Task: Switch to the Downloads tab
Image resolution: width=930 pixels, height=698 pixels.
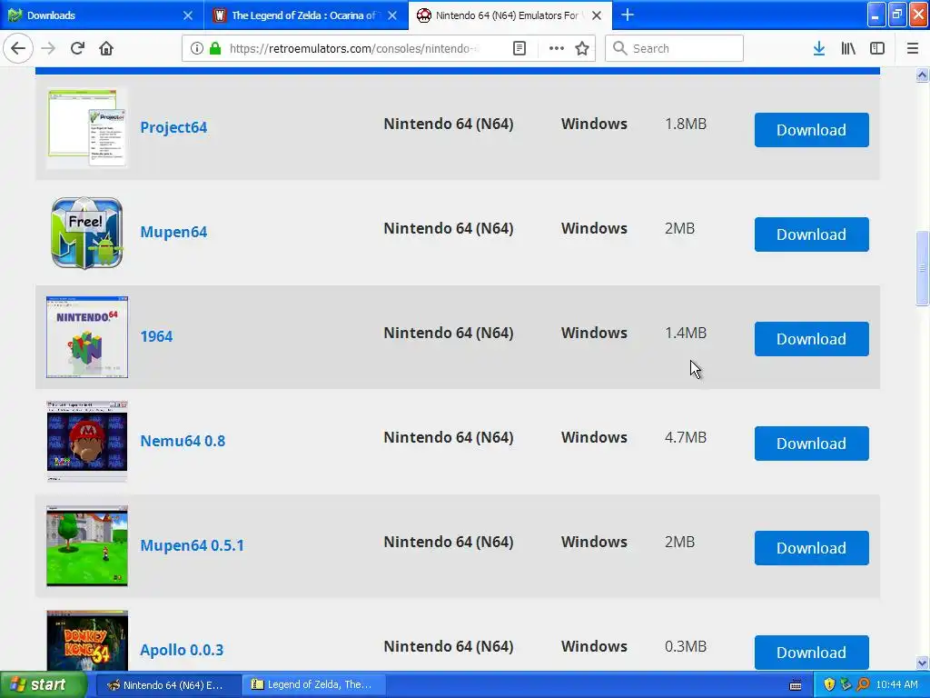Action: tap(102, 15)
